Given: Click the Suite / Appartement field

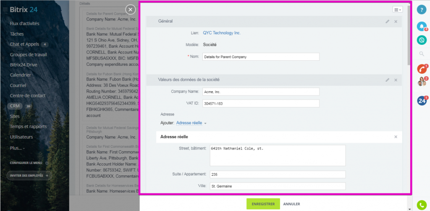Looking at the screenshot, I should click(278, 175).
